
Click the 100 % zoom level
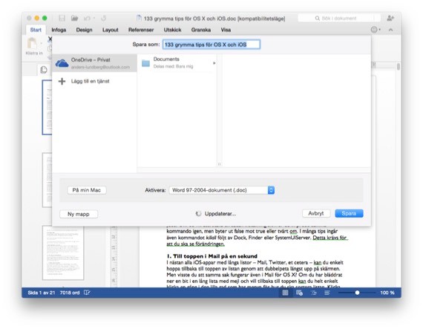pos(387,293)
